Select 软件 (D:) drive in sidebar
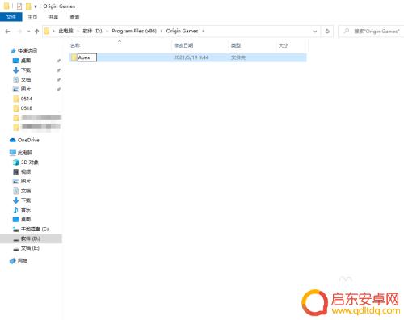The height and width of the screenshot is (320, 404). [x=31, y=238]
